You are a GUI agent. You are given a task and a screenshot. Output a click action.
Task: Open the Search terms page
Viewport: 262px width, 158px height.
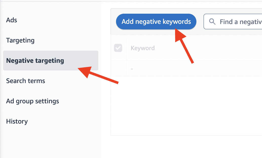[x=26, y=81]
